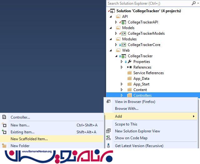Click the Show on Code Map icon

click(x=108, y=138)
